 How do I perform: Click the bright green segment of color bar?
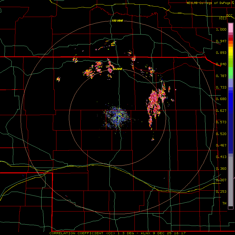click(231, 71)
